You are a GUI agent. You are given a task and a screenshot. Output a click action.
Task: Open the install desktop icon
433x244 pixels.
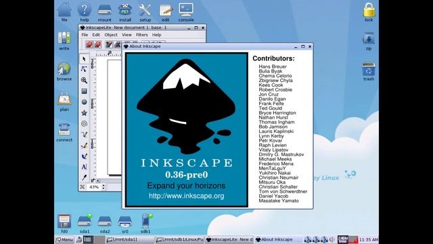pyautogui.click(x=125, y=12)
